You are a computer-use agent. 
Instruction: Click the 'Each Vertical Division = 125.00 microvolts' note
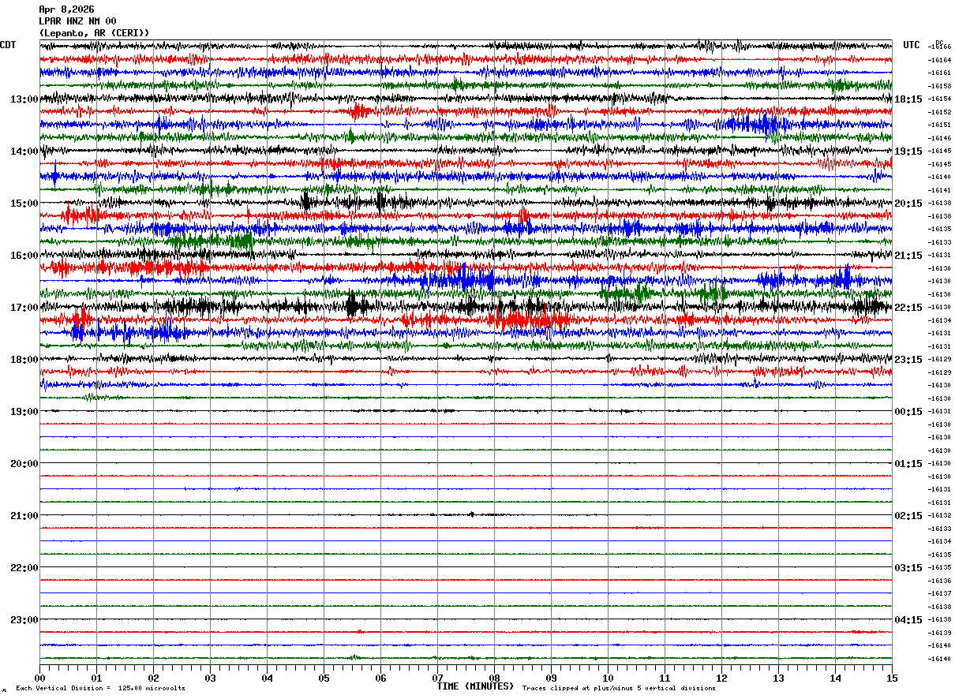pyautogui.click(x=100, y=689)
